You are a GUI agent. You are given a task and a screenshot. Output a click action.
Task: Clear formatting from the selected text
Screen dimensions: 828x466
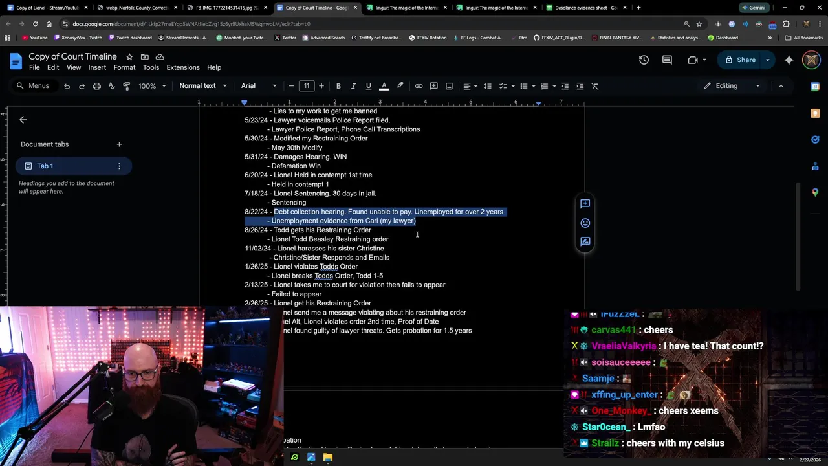coord(595,86)
